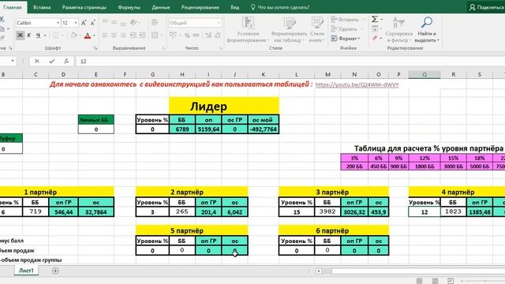Open Найти и выделить menu

(427, 30)
